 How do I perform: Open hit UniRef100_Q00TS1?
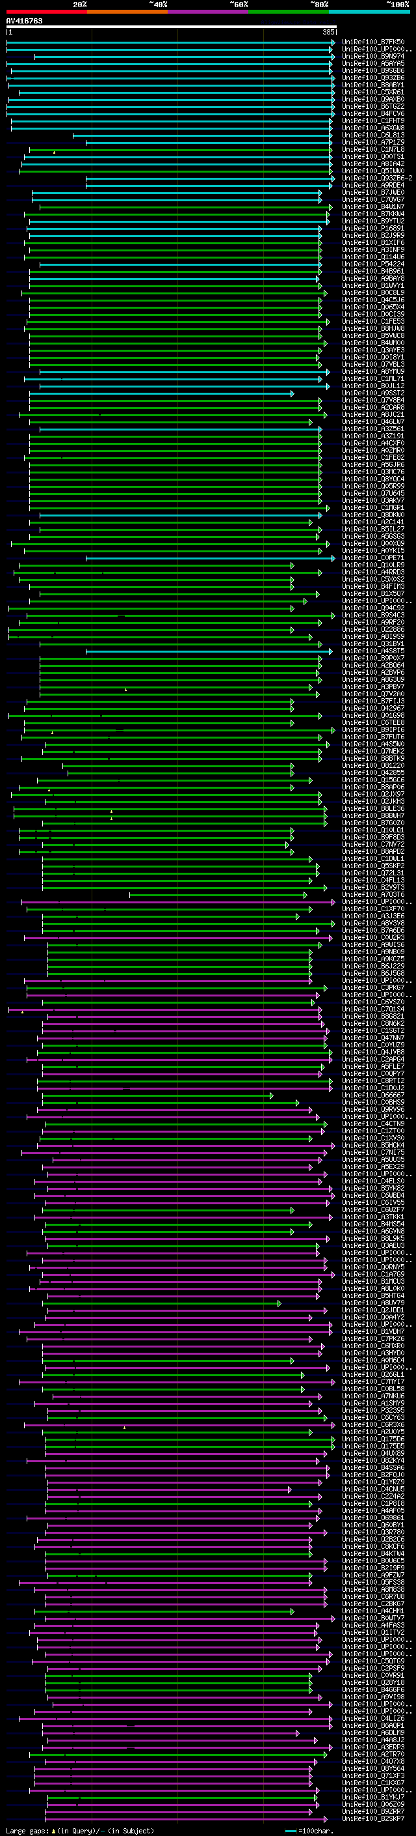pyautogui.click(x=372, y=157)
